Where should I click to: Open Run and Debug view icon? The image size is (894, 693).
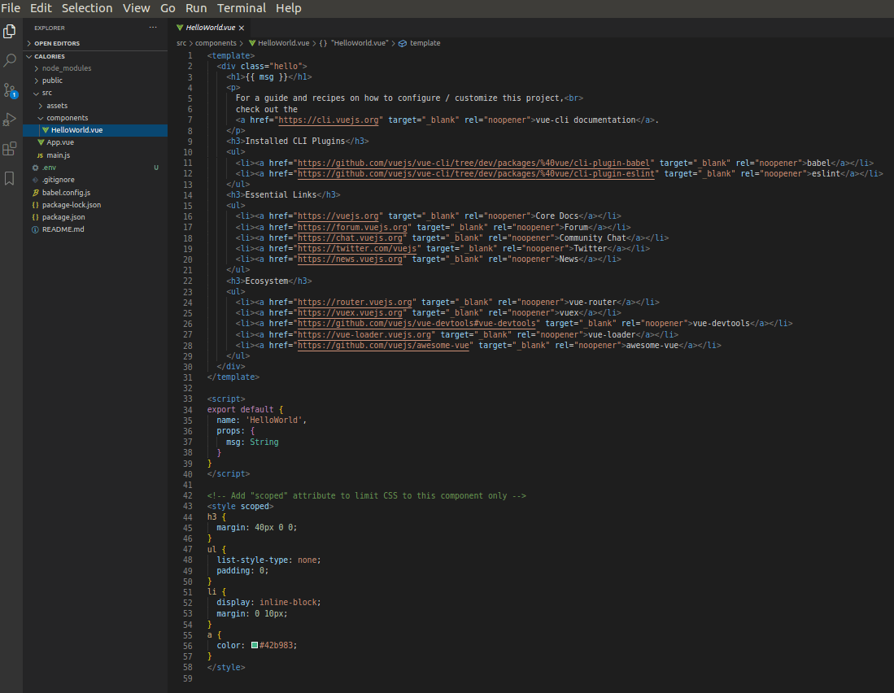point(10,120)
